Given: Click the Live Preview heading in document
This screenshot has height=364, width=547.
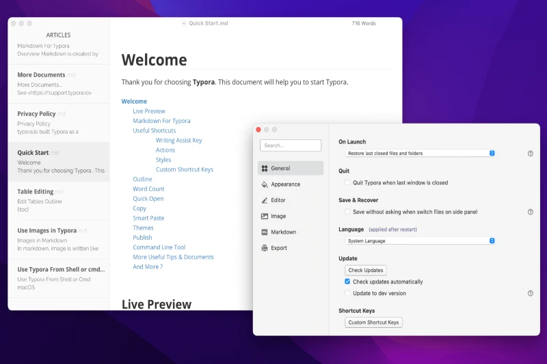Looking at the screenshot, I should (x=157, y=304).
